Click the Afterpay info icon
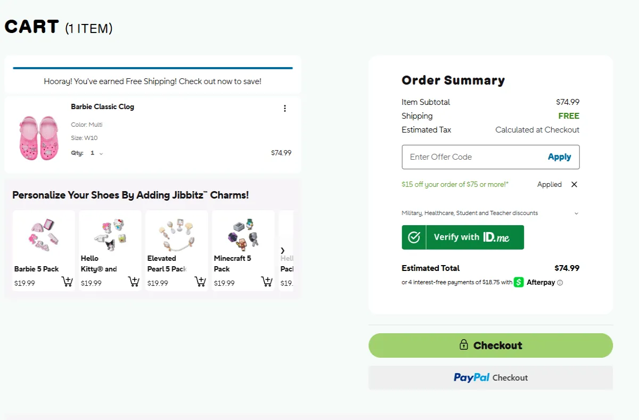 559,282
